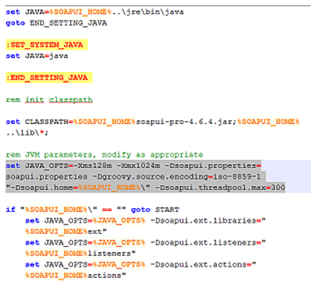Click -Dsoapui.ext.actions option text
The image size is (316, 288).
[198, 264]
